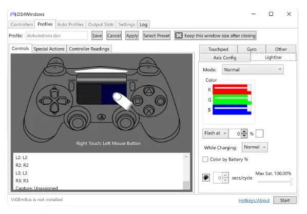Open the Log tab
The height and width of the screenshot is (214, 307).
(143, 25)
